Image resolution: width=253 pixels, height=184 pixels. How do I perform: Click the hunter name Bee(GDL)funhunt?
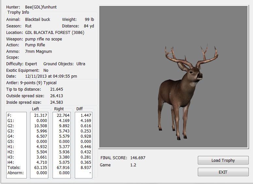pos(43,7)
